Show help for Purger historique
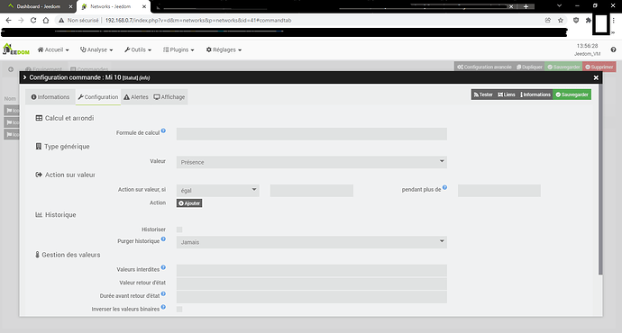This screenshot has width=622, height=333. click(x=163, y=239)
